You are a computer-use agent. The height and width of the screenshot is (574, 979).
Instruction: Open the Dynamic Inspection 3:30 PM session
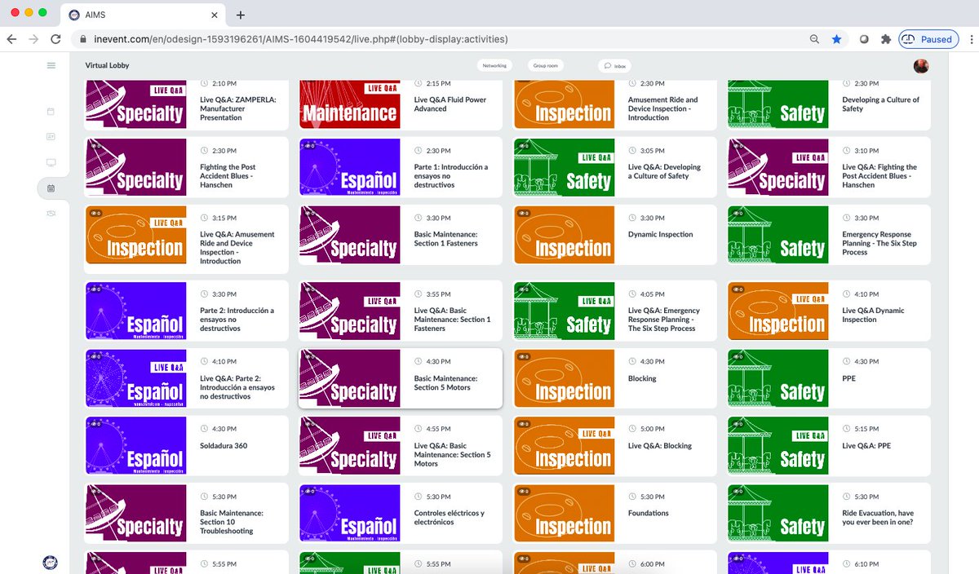[615, 235]
